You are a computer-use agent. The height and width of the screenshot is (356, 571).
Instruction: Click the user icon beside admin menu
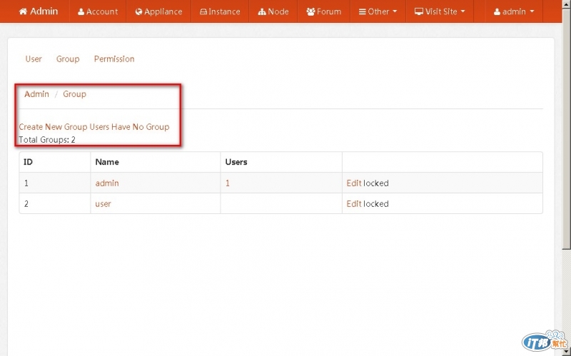497,11
